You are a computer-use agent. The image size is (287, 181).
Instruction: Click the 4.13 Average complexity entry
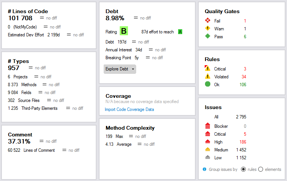(x=118, y=144)
